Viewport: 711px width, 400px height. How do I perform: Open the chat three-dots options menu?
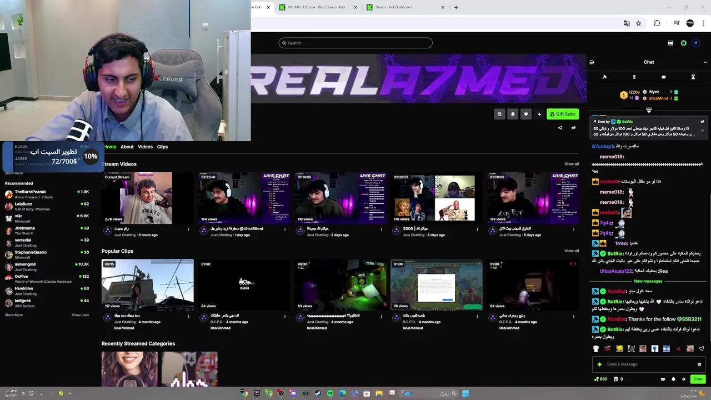705,62
